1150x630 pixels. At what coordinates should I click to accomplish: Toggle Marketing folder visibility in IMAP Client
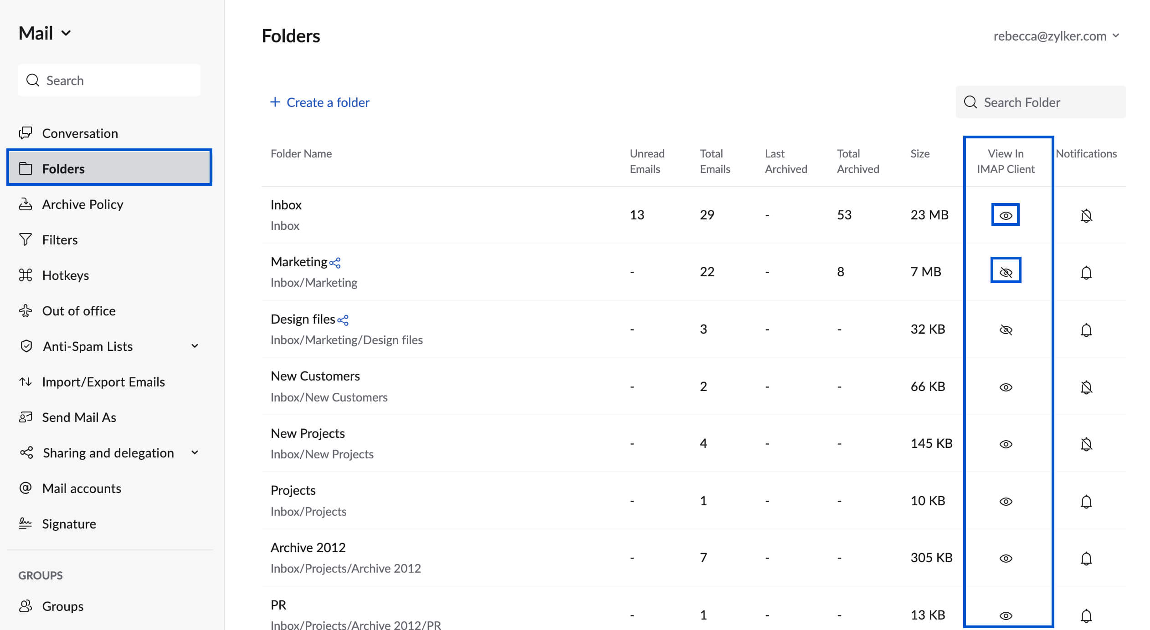tap(1006, 272)
